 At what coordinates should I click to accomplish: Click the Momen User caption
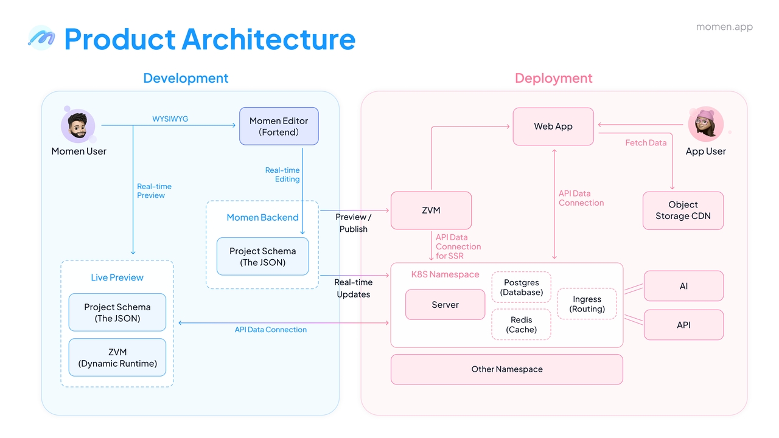coord(79,151)
